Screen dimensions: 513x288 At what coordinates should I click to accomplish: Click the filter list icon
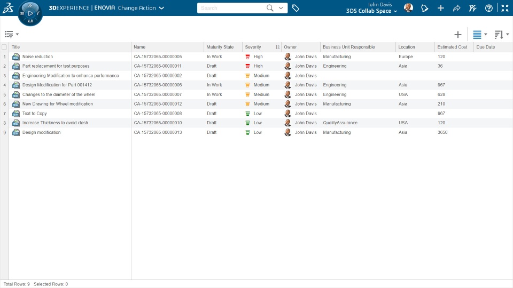click(9, 34)
